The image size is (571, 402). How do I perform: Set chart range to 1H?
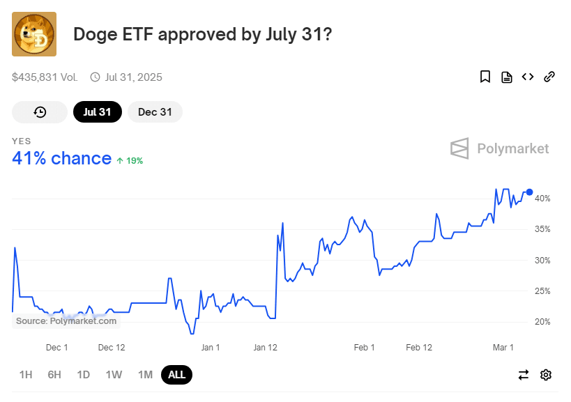click(x=26, y=375)
